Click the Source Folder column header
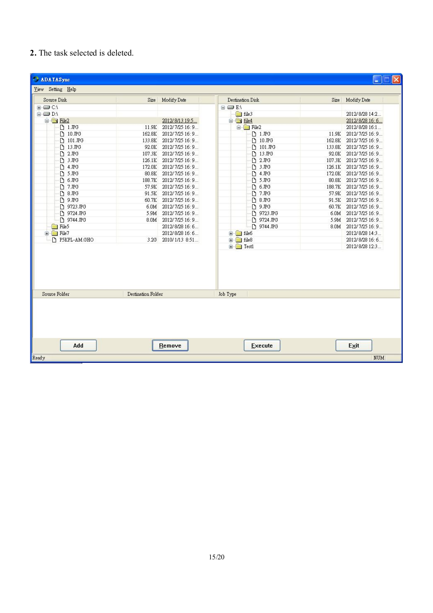Screen dimensions: 433x613 click(x=78, y=294)
